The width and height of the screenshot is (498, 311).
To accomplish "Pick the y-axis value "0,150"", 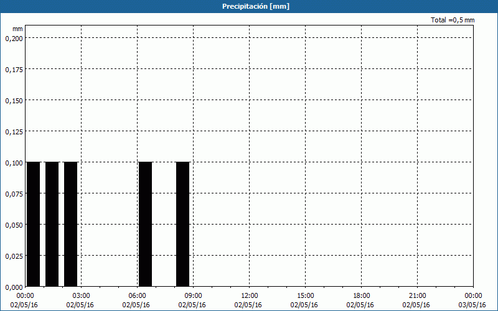I will (x=14, y=101).
